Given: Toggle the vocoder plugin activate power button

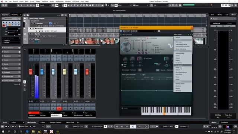Looking at the screenshot, I should (121, 31).
